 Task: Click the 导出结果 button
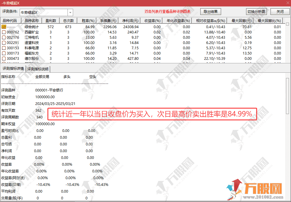[211, 12]
